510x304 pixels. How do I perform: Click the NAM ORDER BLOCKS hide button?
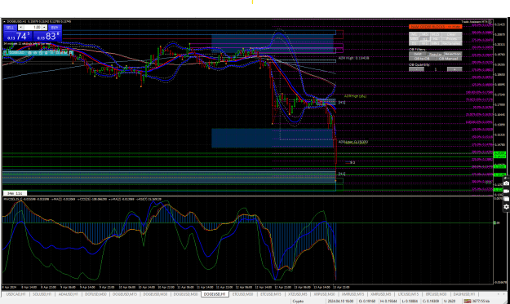(436, 27)
